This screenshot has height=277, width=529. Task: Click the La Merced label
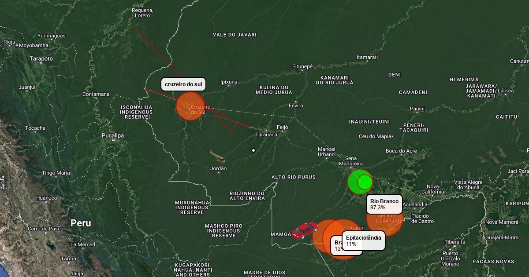pos(82,244)
